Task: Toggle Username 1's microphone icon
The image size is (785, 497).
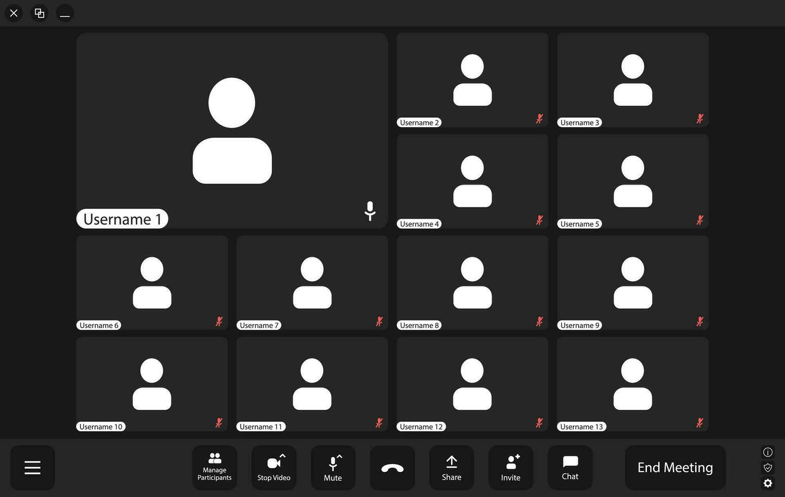Action: (370, 211)
